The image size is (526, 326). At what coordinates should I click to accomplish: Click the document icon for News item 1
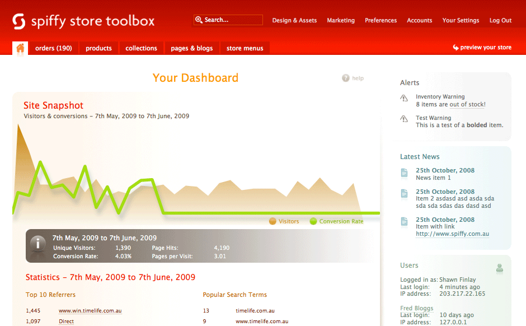(x=404, y=173)
